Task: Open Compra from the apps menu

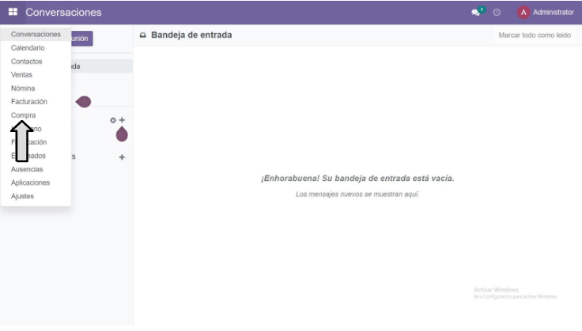Action: tap(24, 115)
